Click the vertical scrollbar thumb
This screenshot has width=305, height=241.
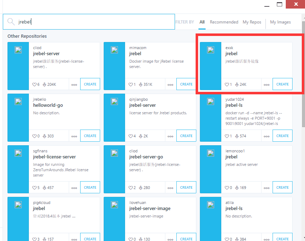(304, 74)
